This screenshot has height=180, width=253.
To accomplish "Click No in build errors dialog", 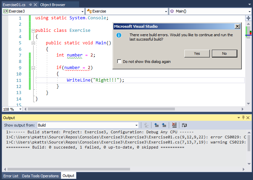I will [224, 53].
